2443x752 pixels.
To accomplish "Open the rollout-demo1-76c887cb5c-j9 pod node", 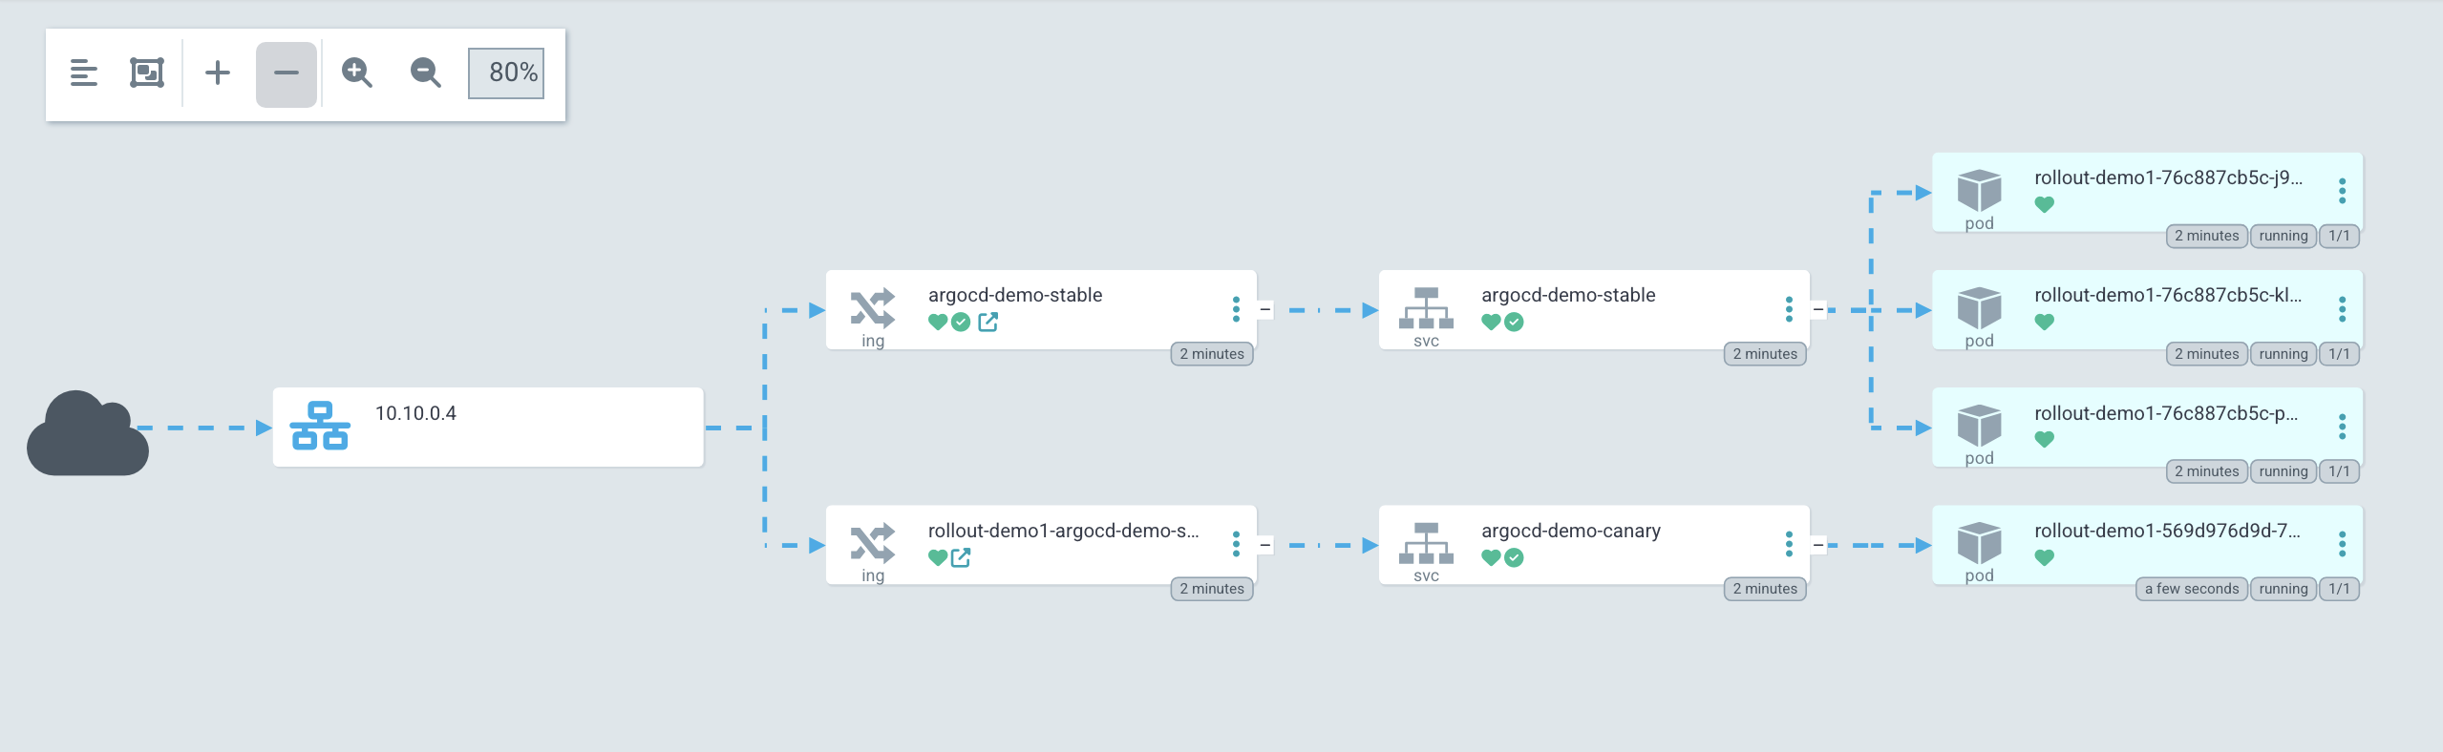I will (2147, 193).
